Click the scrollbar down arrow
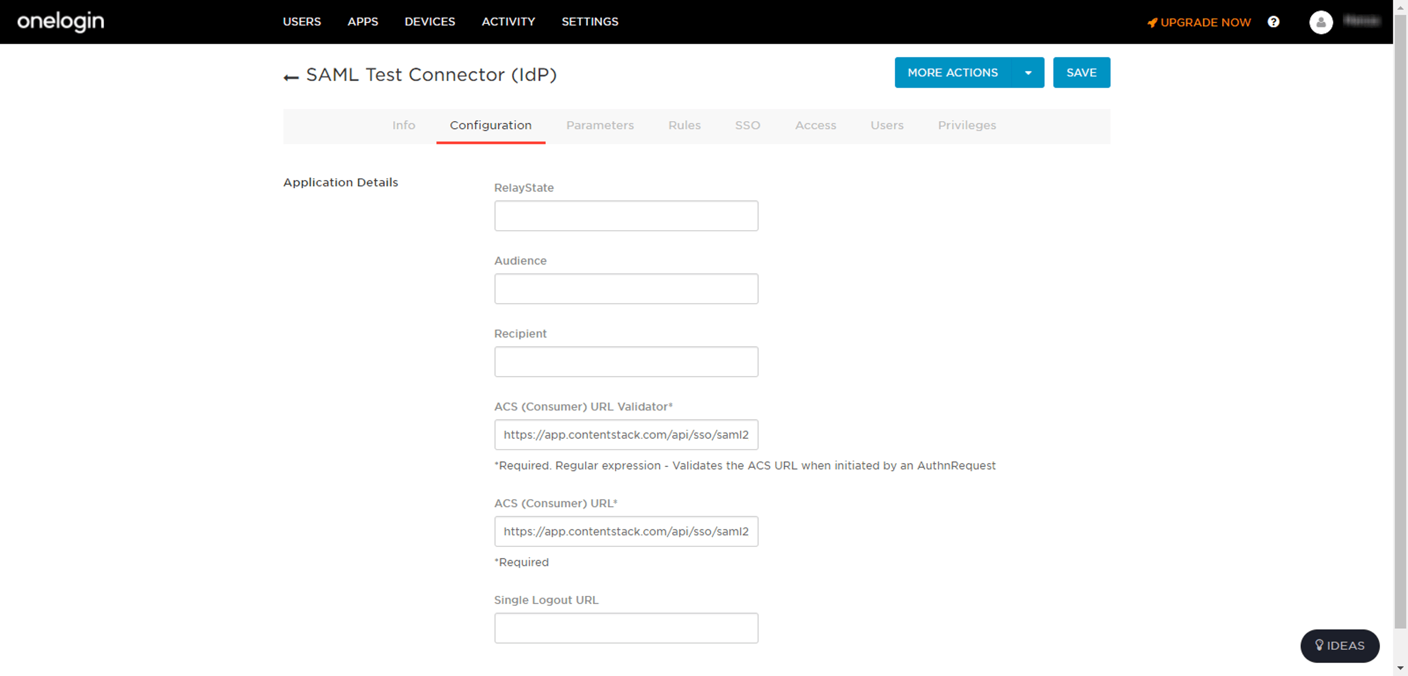1408x676 pixels. (x=1400, y=668)
